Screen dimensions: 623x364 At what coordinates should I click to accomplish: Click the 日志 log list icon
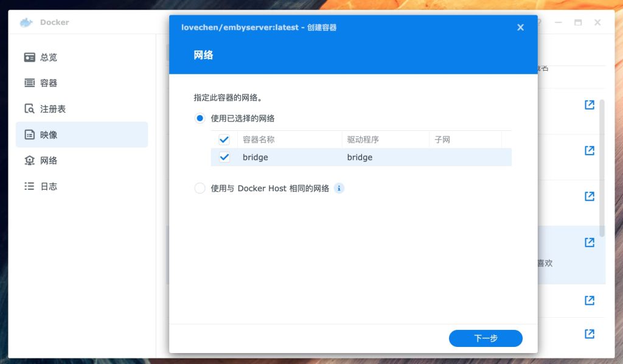[29, 186]
